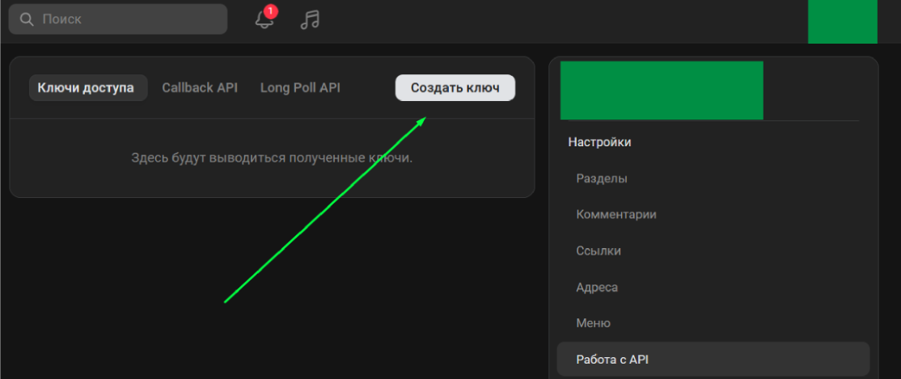The image size is (901, 379).
Task: Switch to the Long Poll API tab
Action: pyautogui.click(x=300, y=87)
